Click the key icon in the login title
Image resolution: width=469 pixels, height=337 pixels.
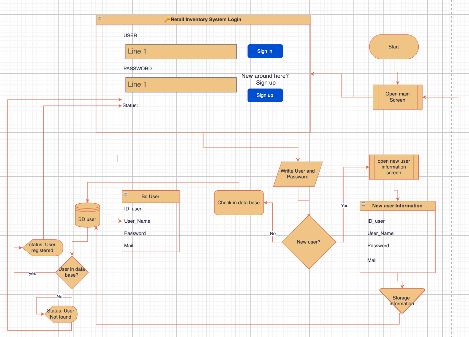click(x=167, y=20)
